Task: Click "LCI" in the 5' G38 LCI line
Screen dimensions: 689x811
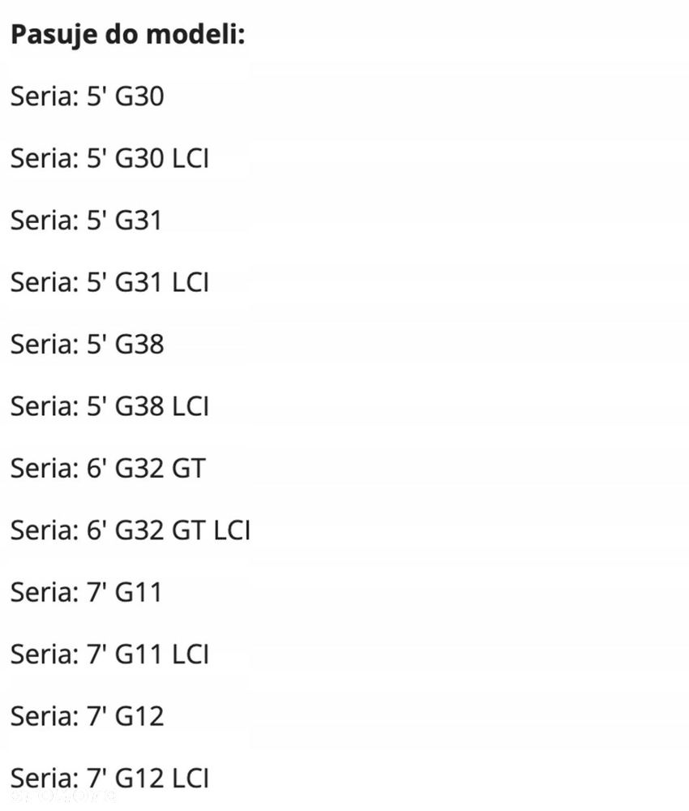Action: coord(191,406)
